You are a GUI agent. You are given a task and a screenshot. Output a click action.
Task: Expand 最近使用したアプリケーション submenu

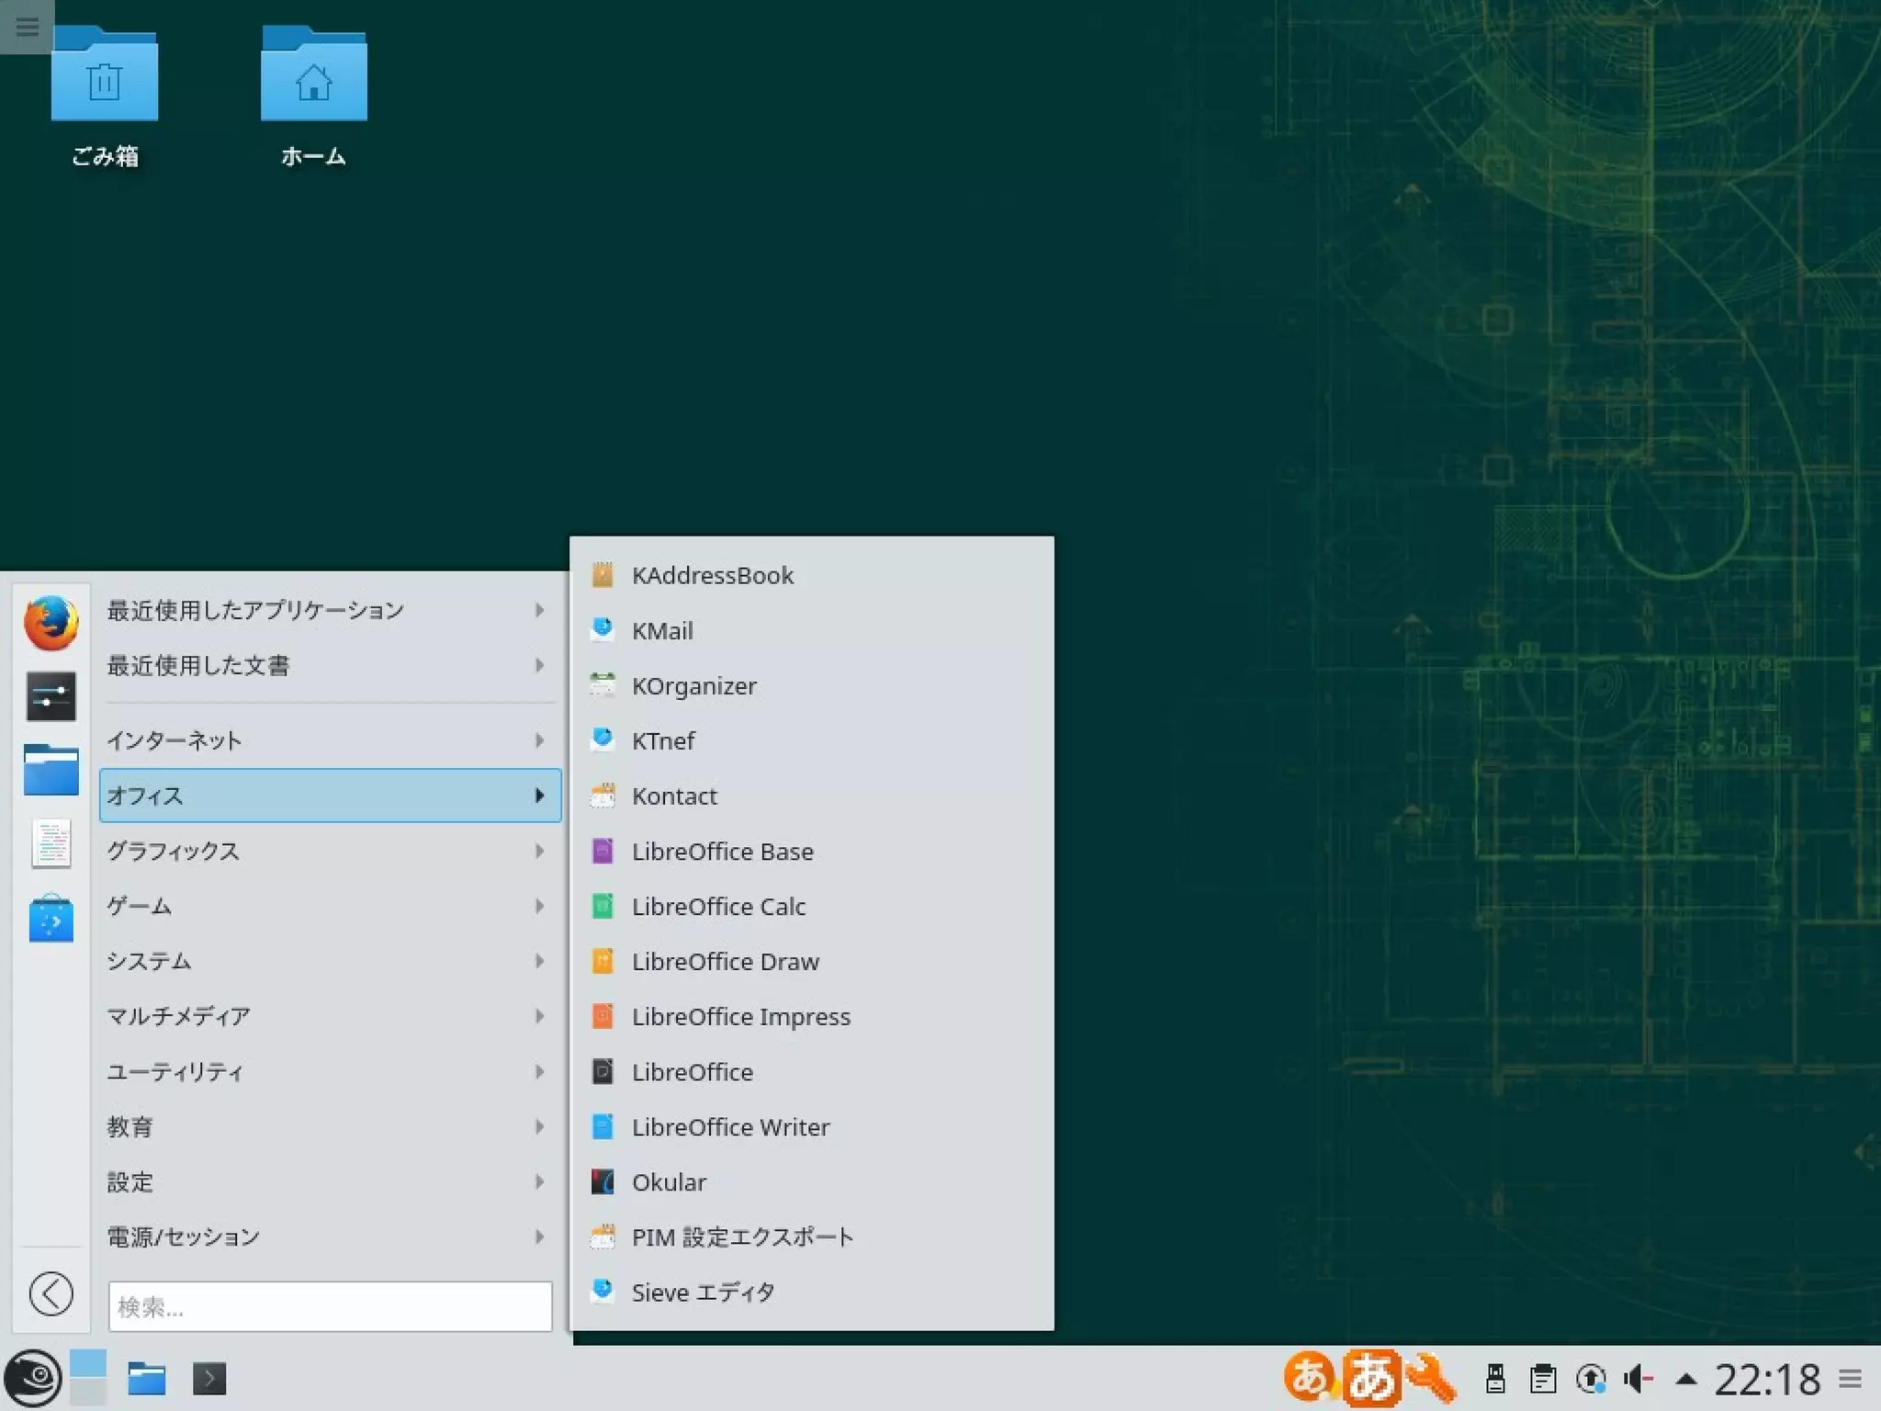(330, 610)
